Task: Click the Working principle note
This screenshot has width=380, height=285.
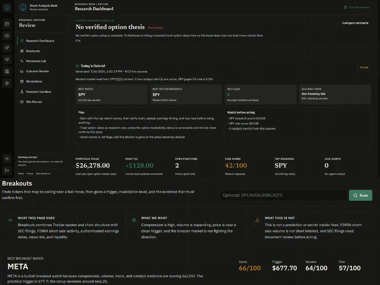Action: click(40, 161)
